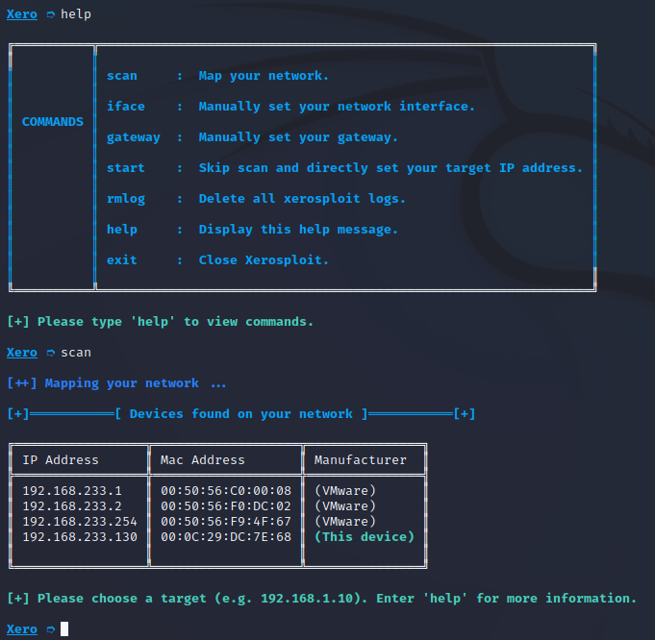The width and height of the screenshot is (655, 640).
Task: Click 'Display this help message.' text
Action: coord(298,230)
